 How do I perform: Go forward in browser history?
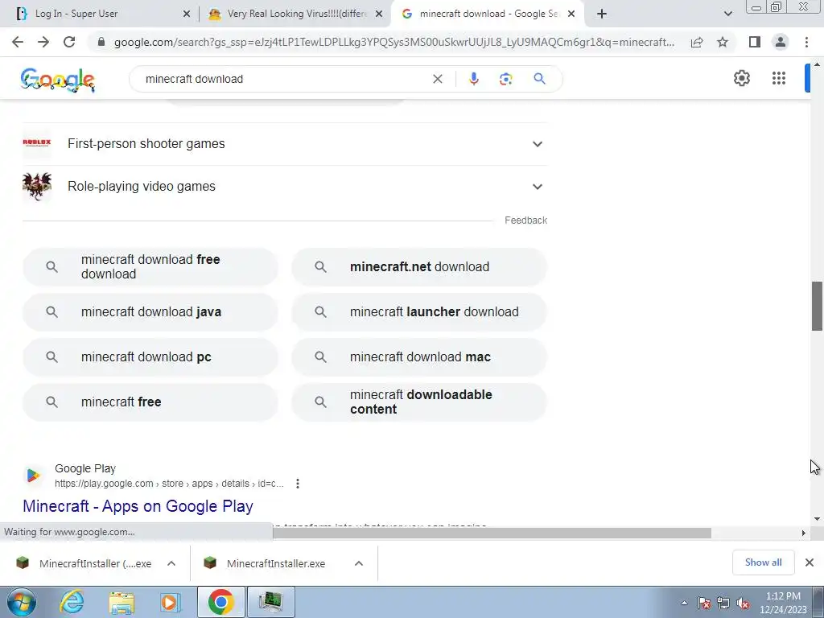43,42
